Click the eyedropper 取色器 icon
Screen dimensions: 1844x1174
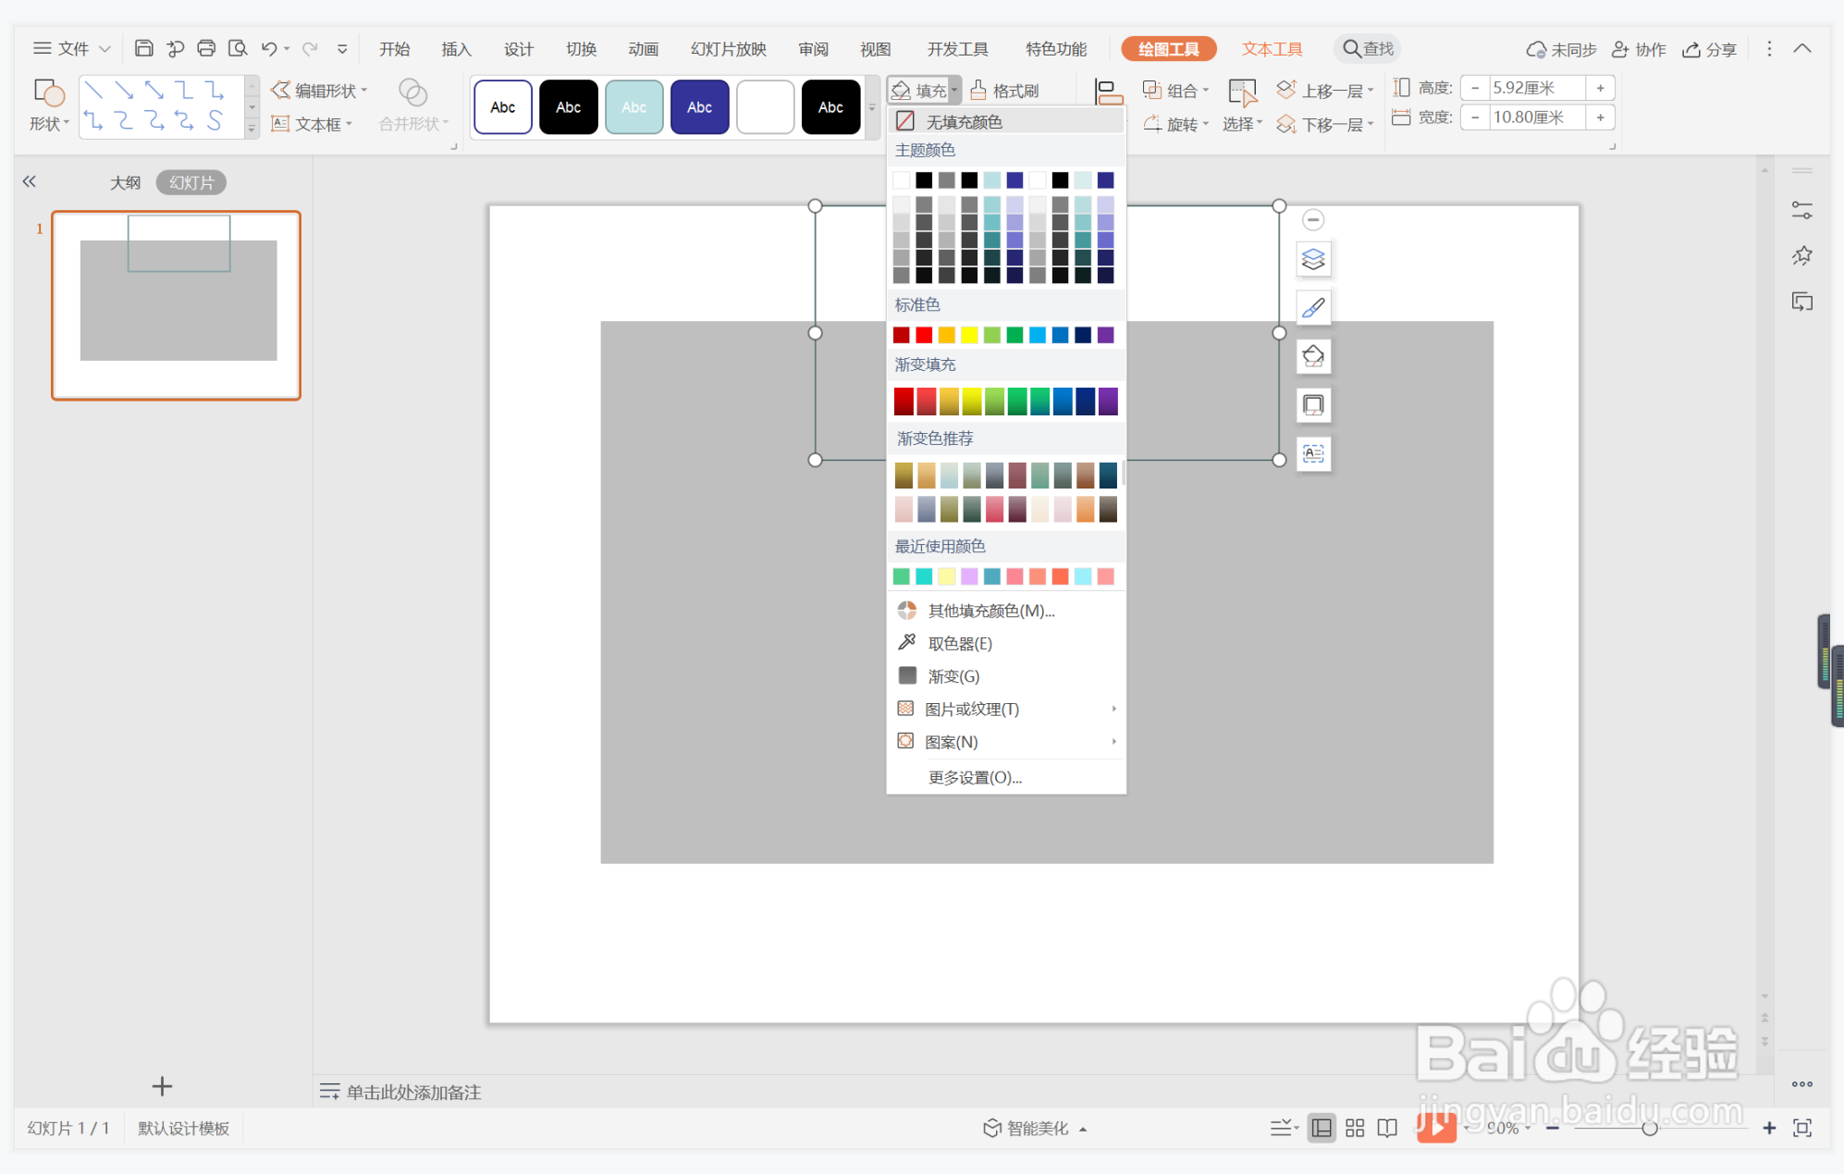click(907, 643)
